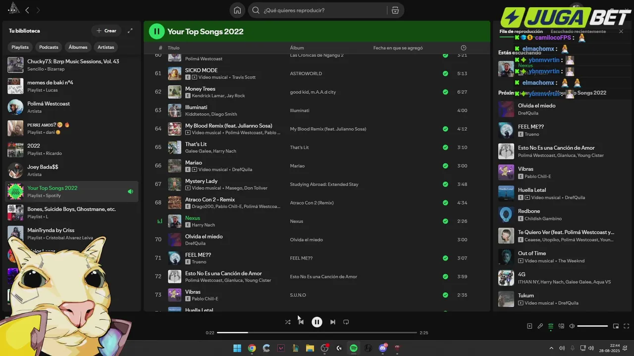Open Google Chrome from the taskbar
This screenshot has height=356, width=634.
point(252,348)
